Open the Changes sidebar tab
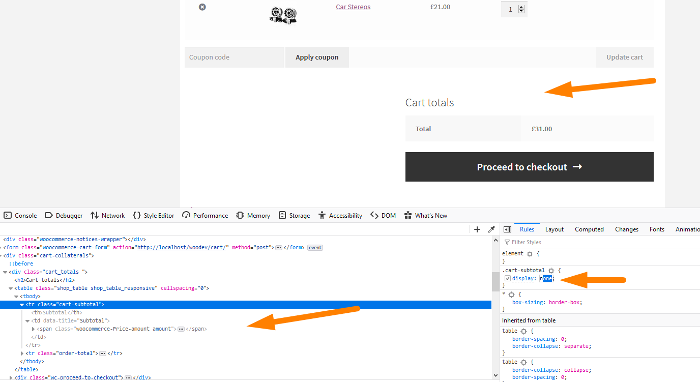 tap(627, 229)
